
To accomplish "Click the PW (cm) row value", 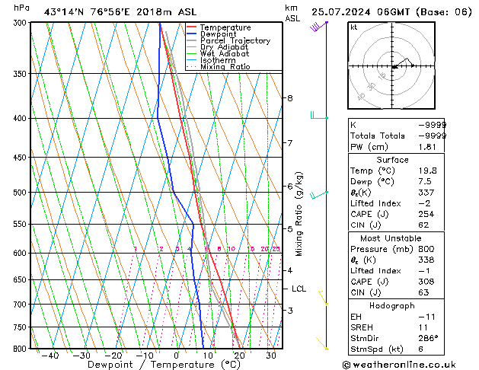I will [x=427, y=147].
